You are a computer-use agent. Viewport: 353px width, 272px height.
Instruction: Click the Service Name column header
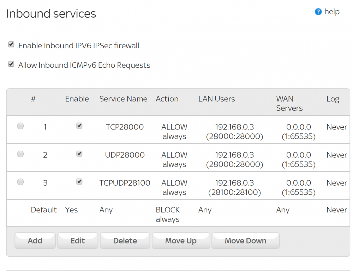pyautogui.click(x=123, y=99)
